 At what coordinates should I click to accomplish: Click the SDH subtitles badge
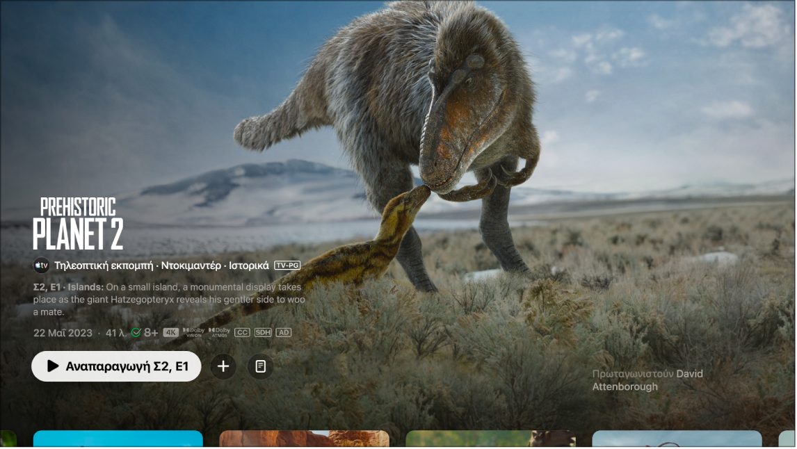pos(263,333)
